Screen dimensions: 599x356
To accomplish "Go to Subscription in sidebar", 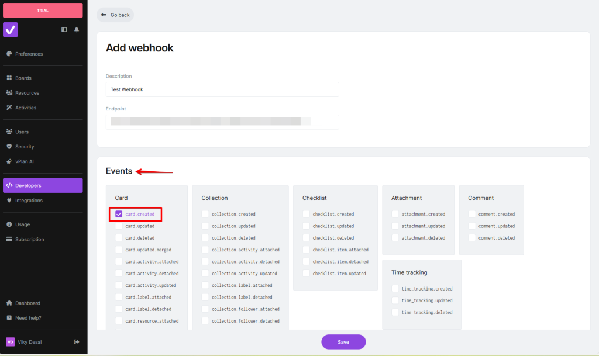I will [29, 239].
